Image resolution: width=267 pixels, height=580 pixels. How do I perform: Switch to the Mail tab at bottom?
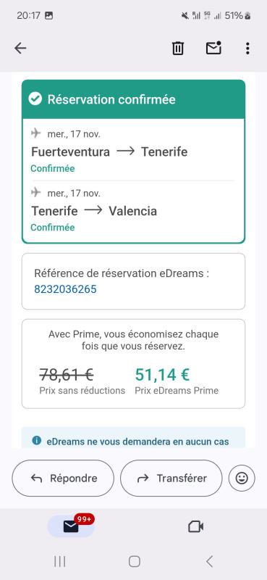point(71,526)
